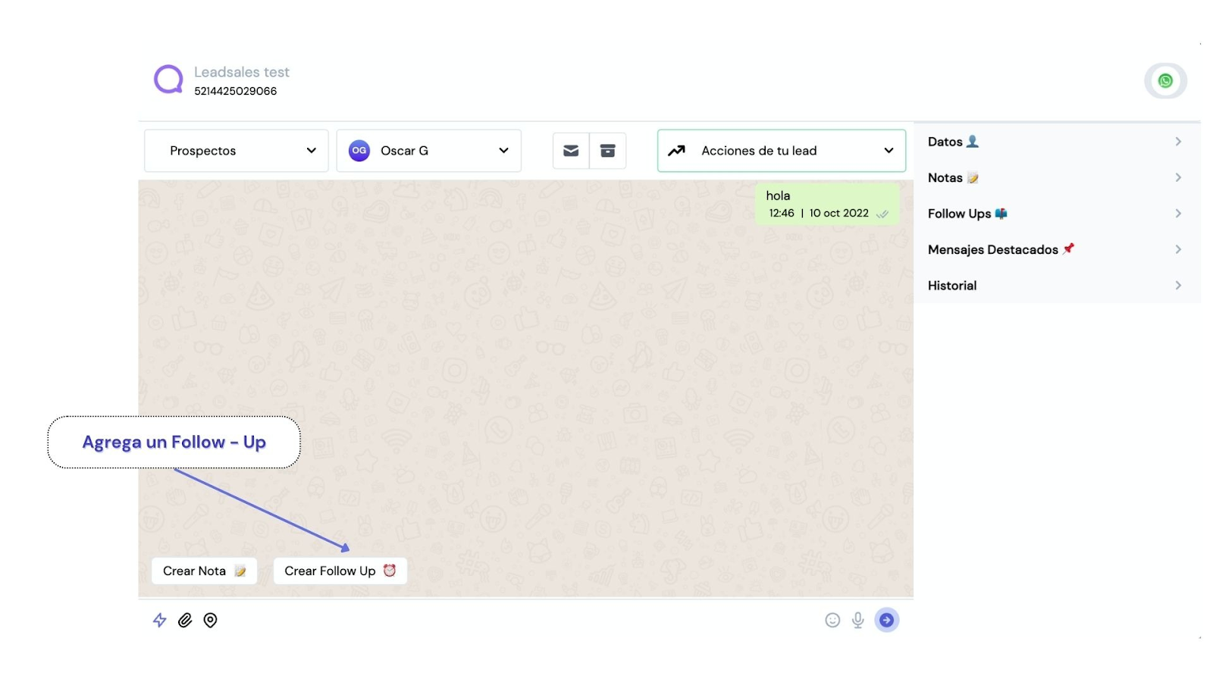Expand the Historial section
Image resolution: width=1213 pixels, height=682 pixels.
pyautogui.click(x=1056, y=286)
